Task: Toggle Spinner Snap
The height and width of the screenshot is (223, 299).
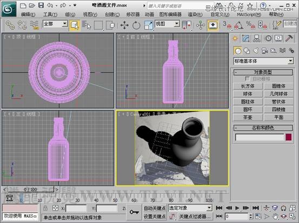Action: click(x=262, y=25)
